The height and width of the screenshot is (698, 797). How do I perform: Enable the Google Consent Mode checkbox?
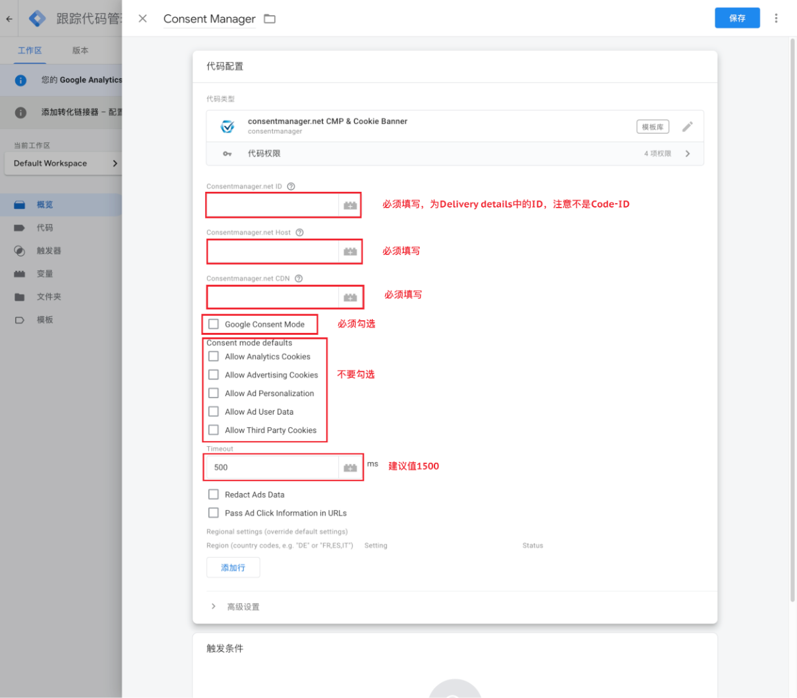coord(214,324)
